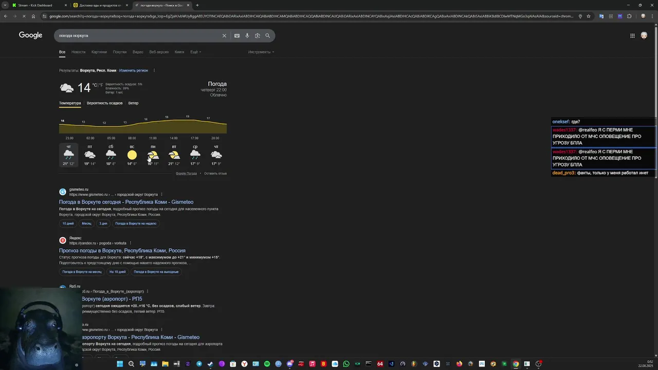Viewport: 658px width, 370px height.
Task: Select the вс sunny day forecast
Action: pos(132,155)
